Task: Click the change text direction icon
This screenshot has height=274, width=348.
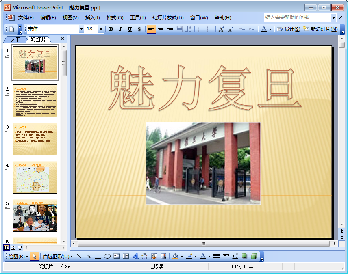Action: coord(188,29)
